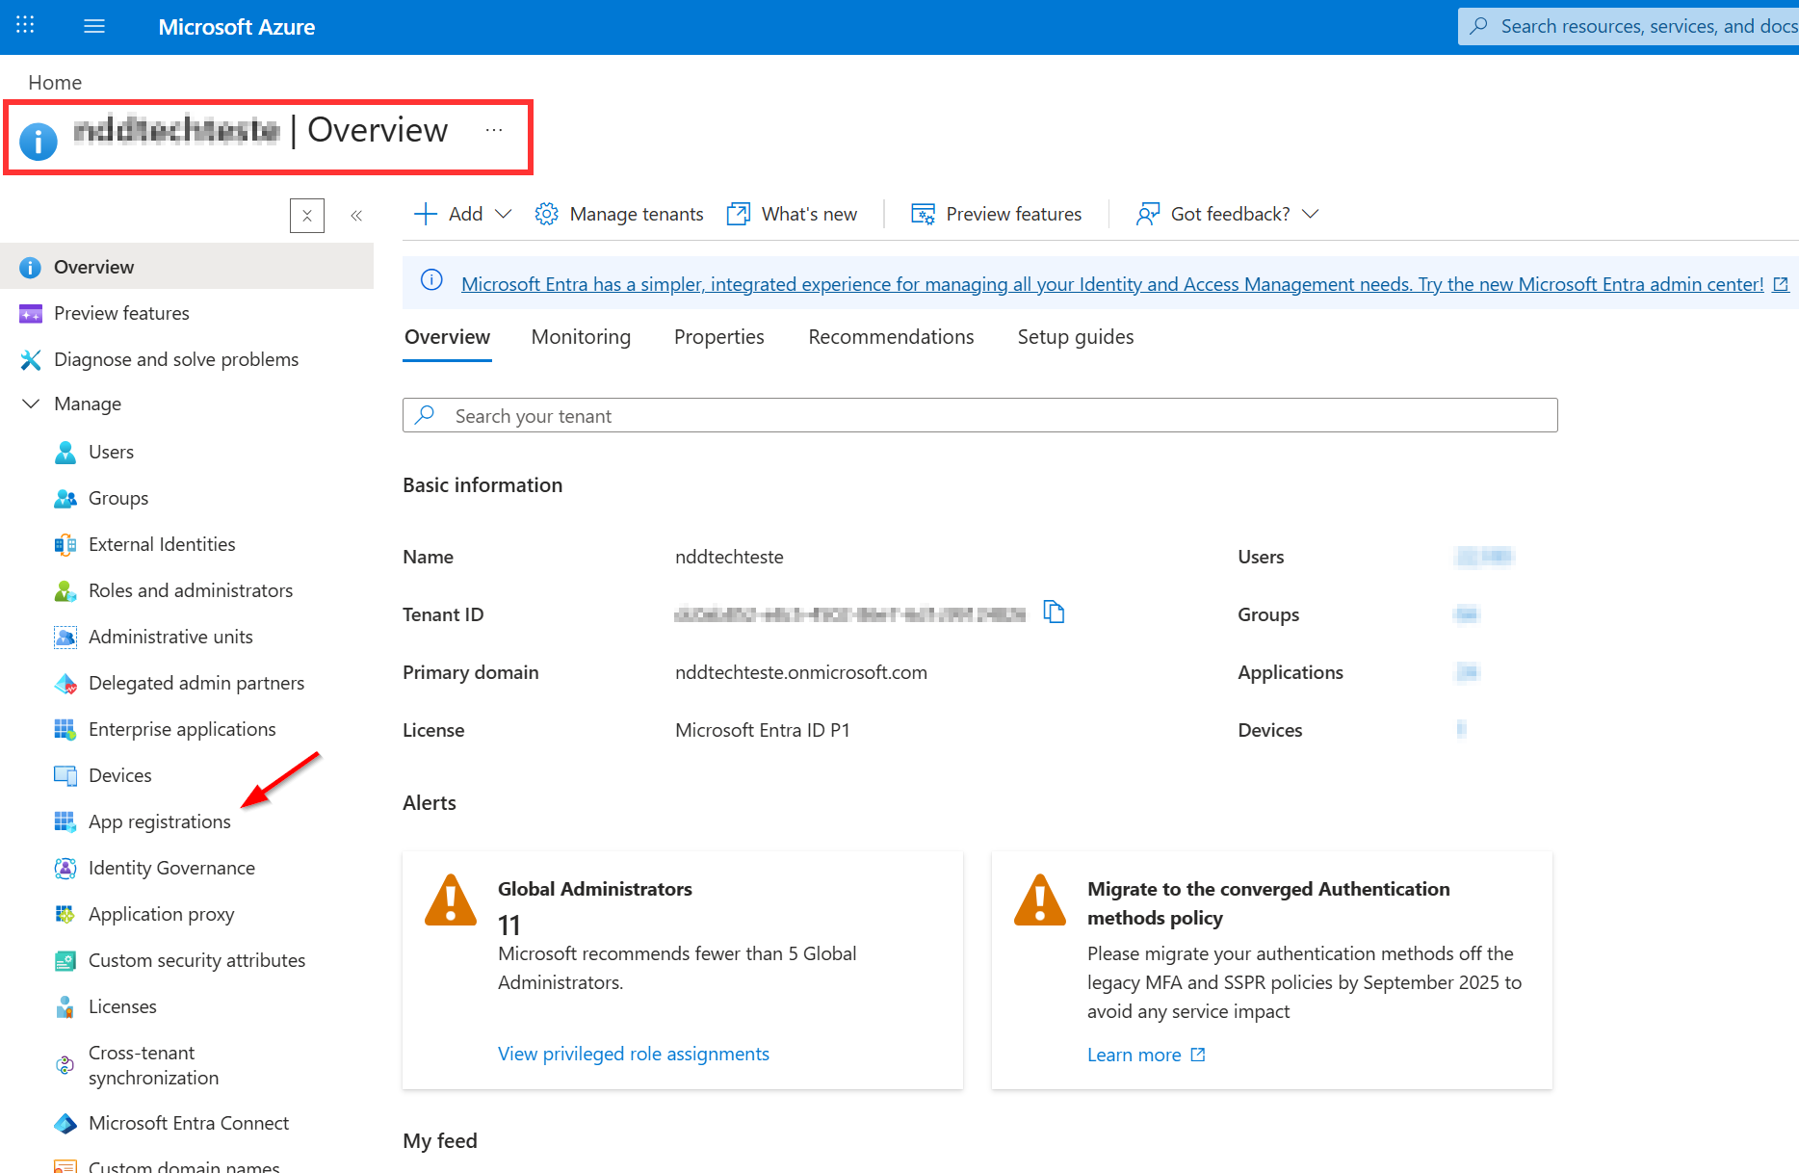Collapse the left navigation pane
The width and height of the screenshot is (1799, 1173).
pyautogui.click(x=356, y=216)
